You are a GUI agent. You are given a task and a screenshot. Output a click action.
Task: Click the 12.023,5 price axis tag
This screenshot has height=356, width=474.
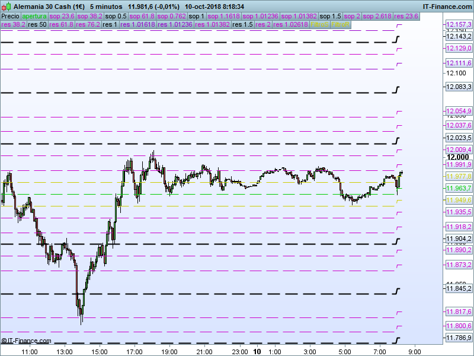tap(459, 138)
